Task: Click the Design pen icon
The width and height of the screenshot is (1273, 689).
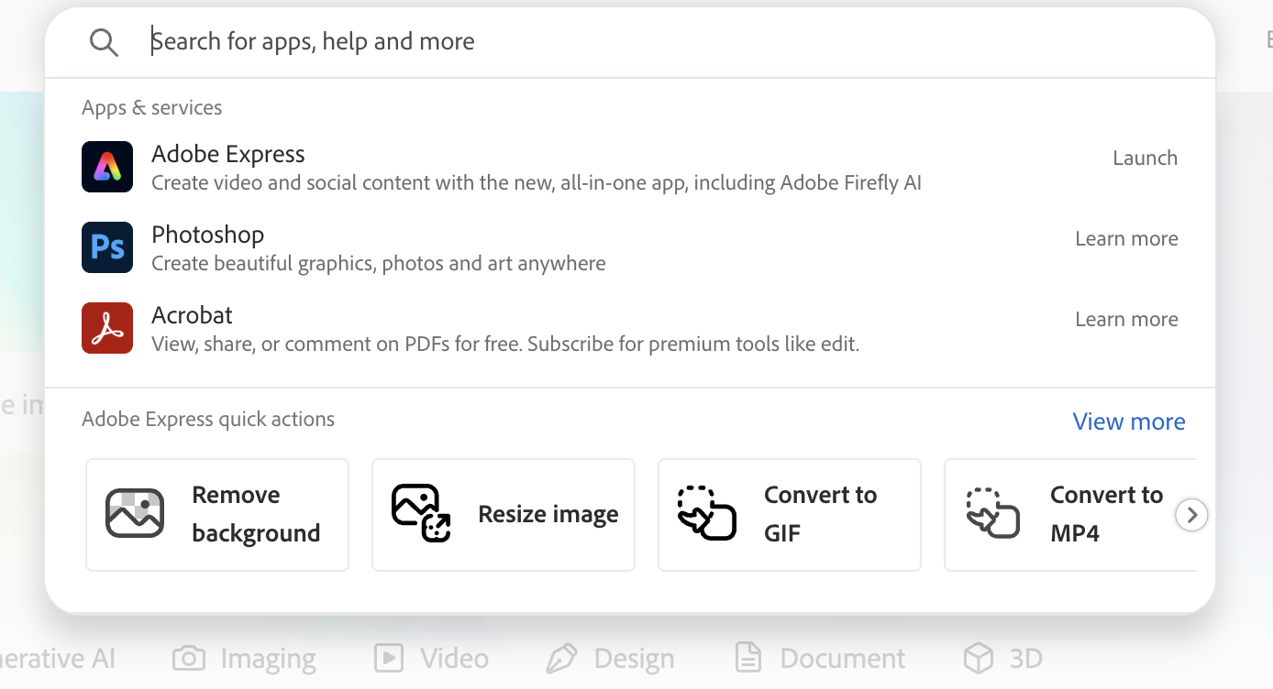Action: click(x=563, y=657)
